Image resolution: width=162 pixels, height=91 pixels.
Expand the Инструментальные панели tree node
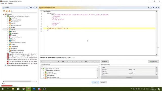(x=8, y=43)
